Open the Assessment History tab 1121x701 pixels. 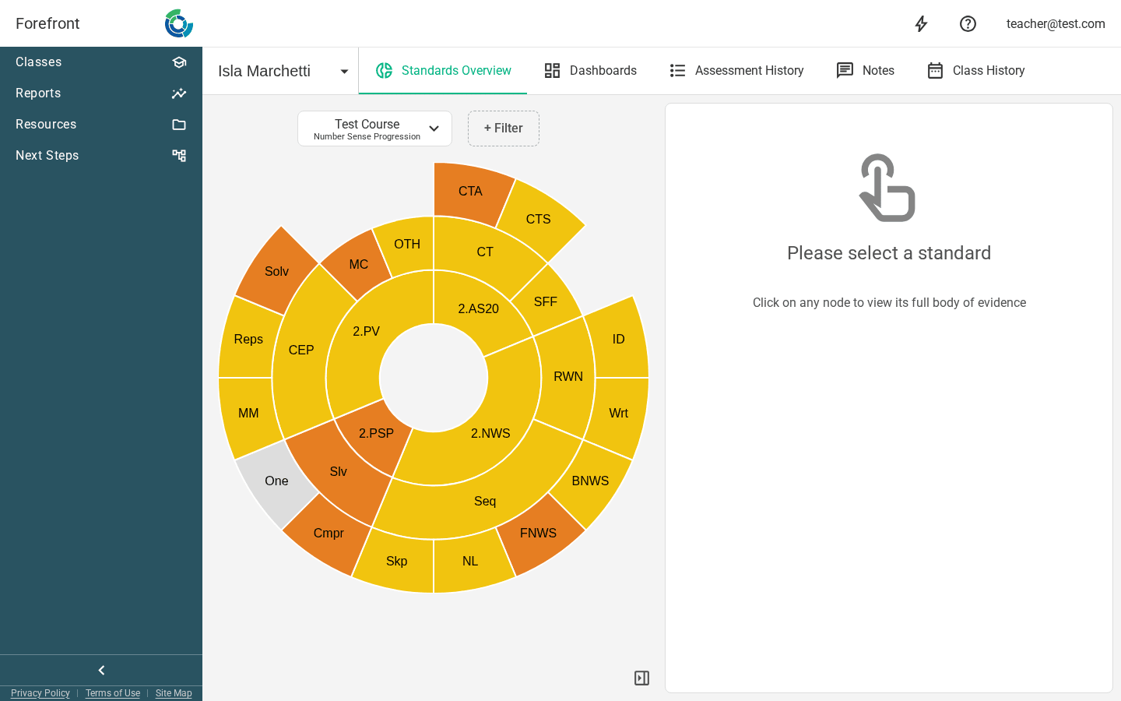point(736,70)
